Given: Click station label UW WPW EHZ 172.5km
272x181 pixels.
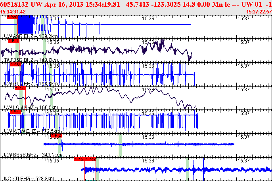Looking at the screenshot, I should coord(32,131).
